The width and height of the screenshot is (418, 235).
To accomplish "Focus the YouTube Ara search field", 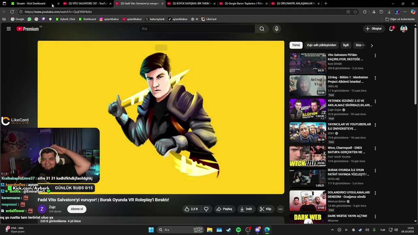I will [197, 29].
